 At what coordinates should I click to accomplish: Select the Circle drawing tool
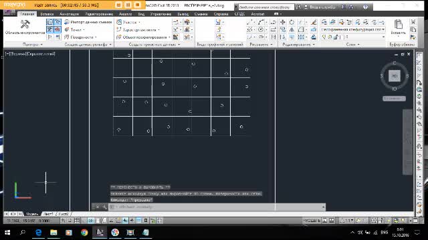point(261,29)
